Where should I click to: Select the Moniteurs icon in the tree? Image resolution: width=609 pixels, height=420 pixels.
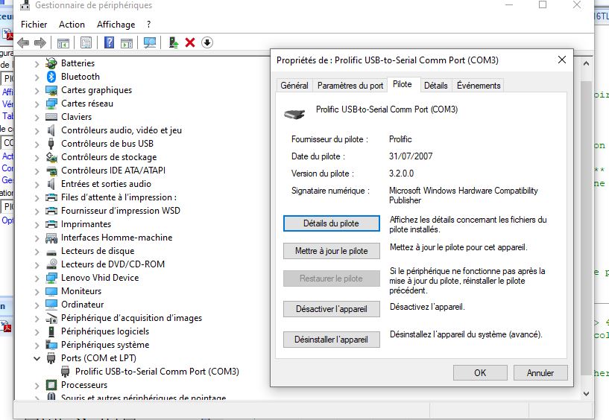pyautogui.click(x=51, y=291)
